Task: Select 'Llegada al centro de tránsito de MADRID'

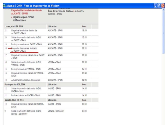Action: coord(28,105)
